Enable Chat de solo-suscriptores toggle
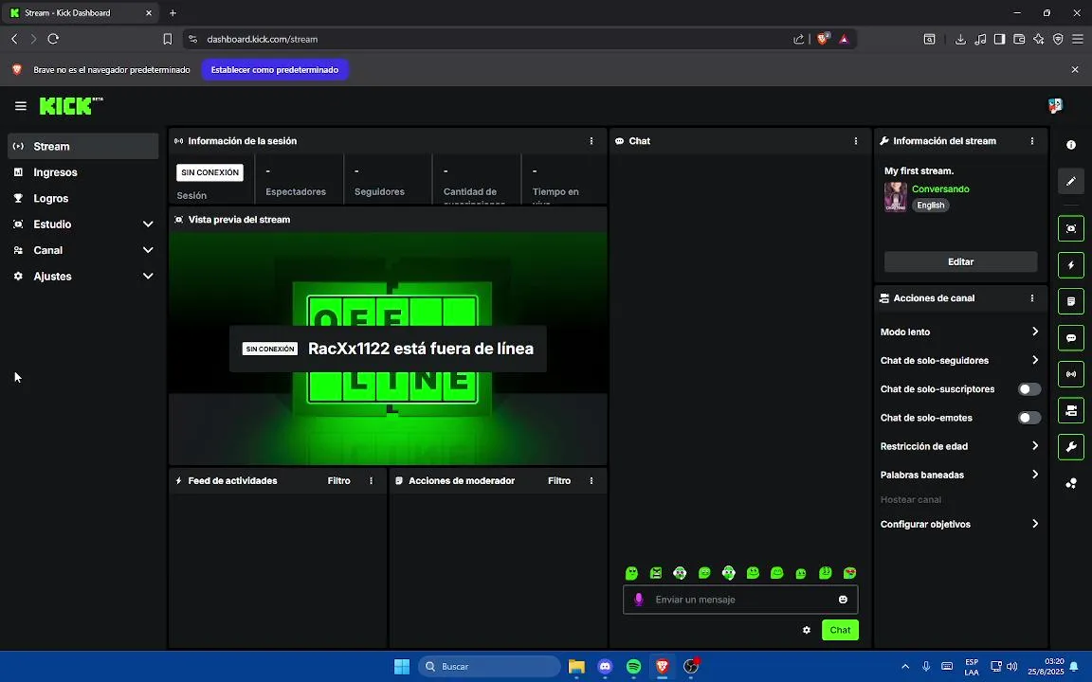The image size is (1092, 682). coord(1029,389)
